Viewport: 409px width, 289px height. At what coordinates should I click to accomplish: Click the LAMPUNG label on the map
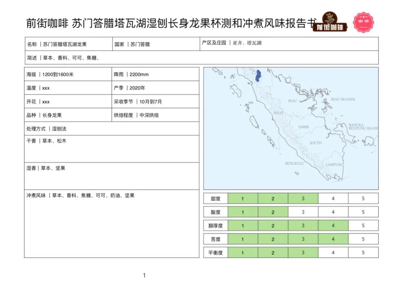pyautogui.click(x=334, y=165)
